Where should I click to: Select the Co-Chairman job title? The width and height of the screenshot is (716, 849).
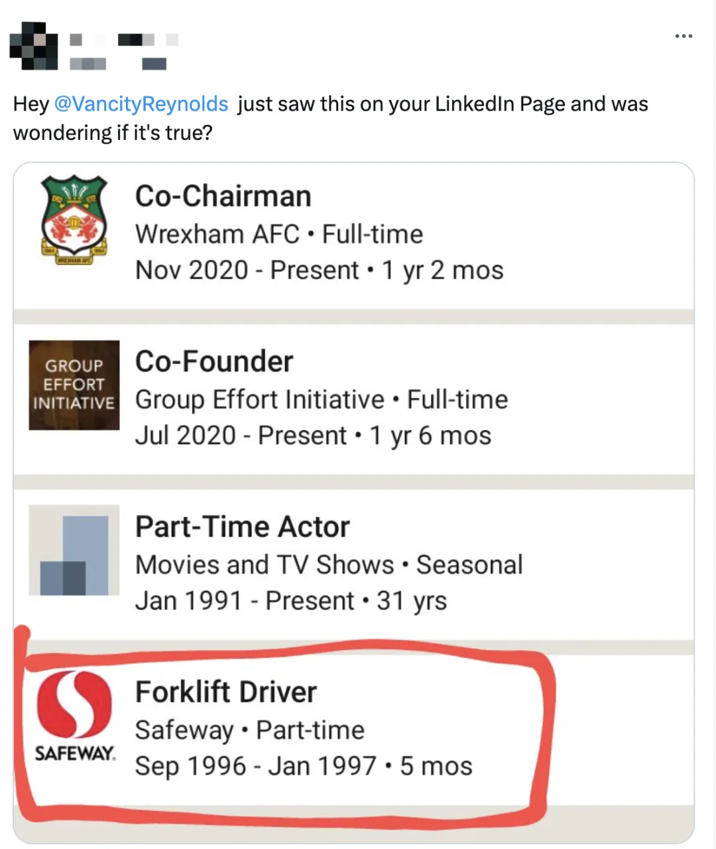[x=223, y=196]
